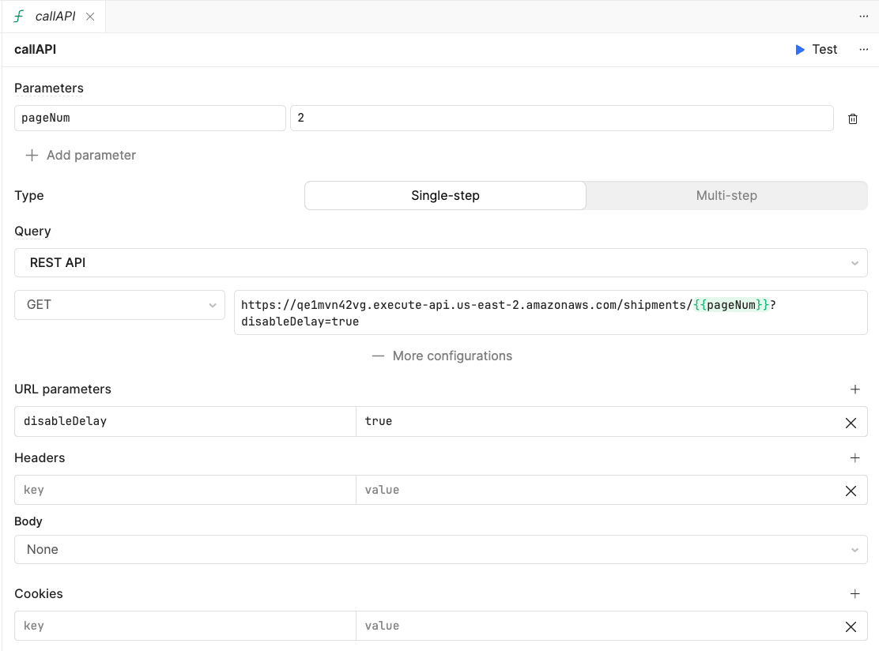Click Add parameter
Screen dimensions: 879x651
81,155
